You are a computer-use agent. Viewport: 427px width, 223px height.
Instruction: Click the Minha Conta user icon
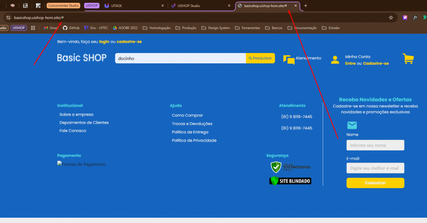[335, 60]
